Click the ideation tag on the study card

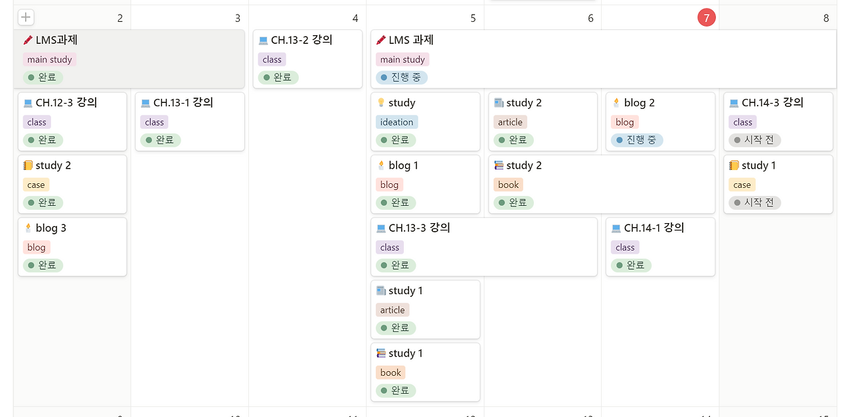pyautogui.click(x=396, y=122)
